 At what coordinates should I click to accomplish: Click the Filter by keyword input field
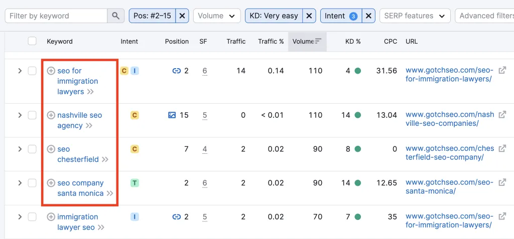tap(56, 16)
